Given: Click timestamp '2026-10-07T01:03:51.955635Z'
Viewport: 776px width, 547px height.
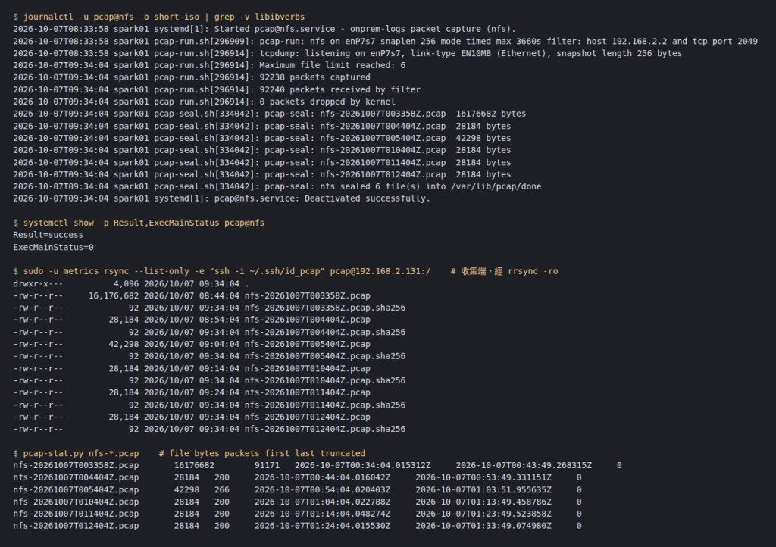Looking at the screenshot, I should [x=483, y=489].
